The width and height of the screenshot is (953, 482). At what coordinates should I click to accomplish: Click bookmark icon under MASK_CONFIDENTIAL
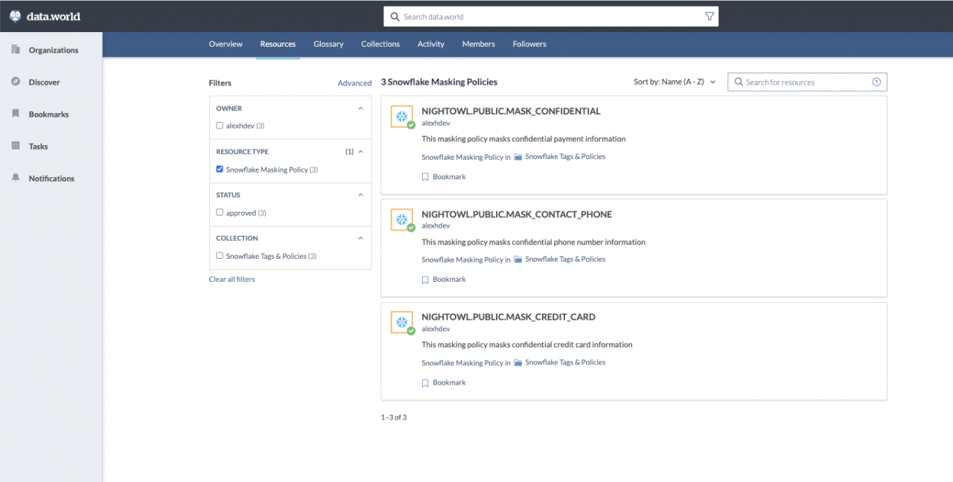[x=425, y=177]
